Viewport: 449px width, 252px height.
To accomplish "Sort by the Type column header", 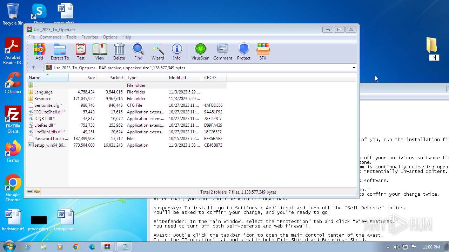I will [146, 77].
